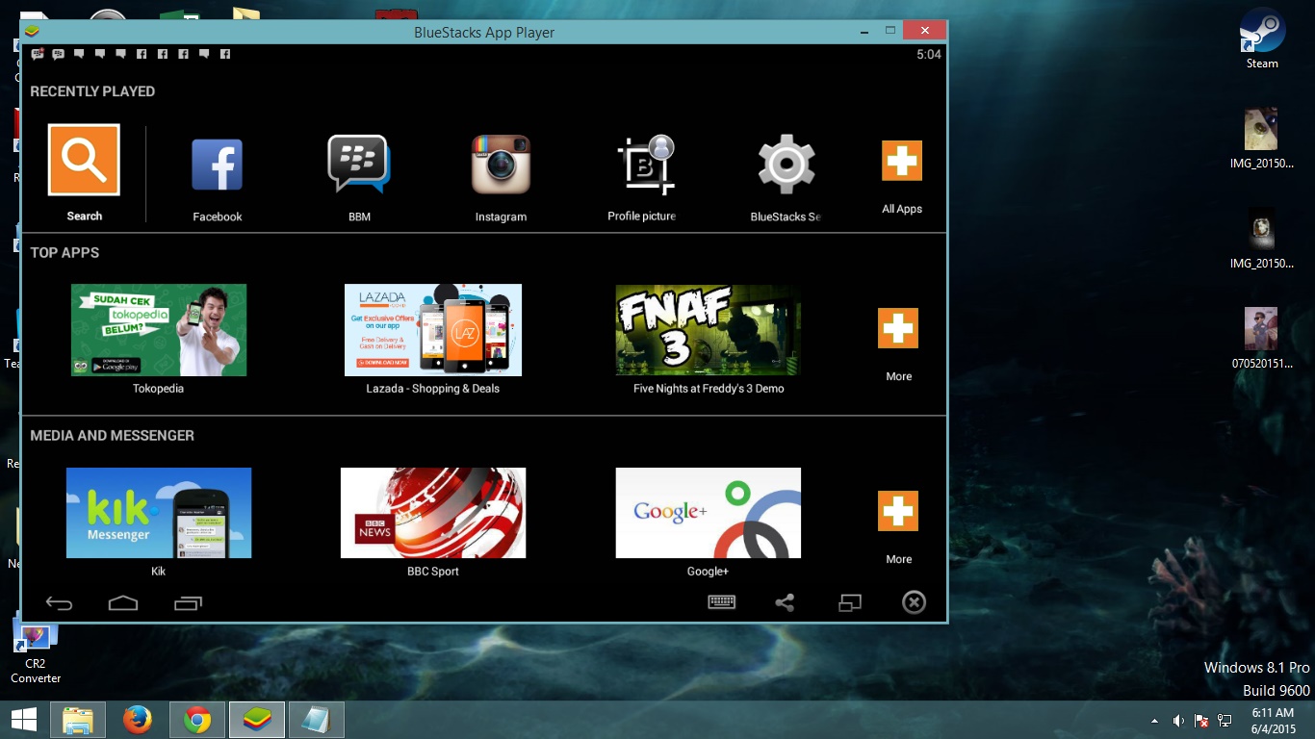Open Five Nights at Freddy's 3 Demo
The image size is (1315, 739).
tap(709, 330)
